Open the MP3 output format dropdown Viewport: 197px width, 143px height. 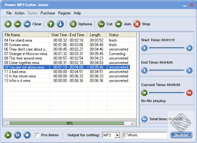coord(117,135)
